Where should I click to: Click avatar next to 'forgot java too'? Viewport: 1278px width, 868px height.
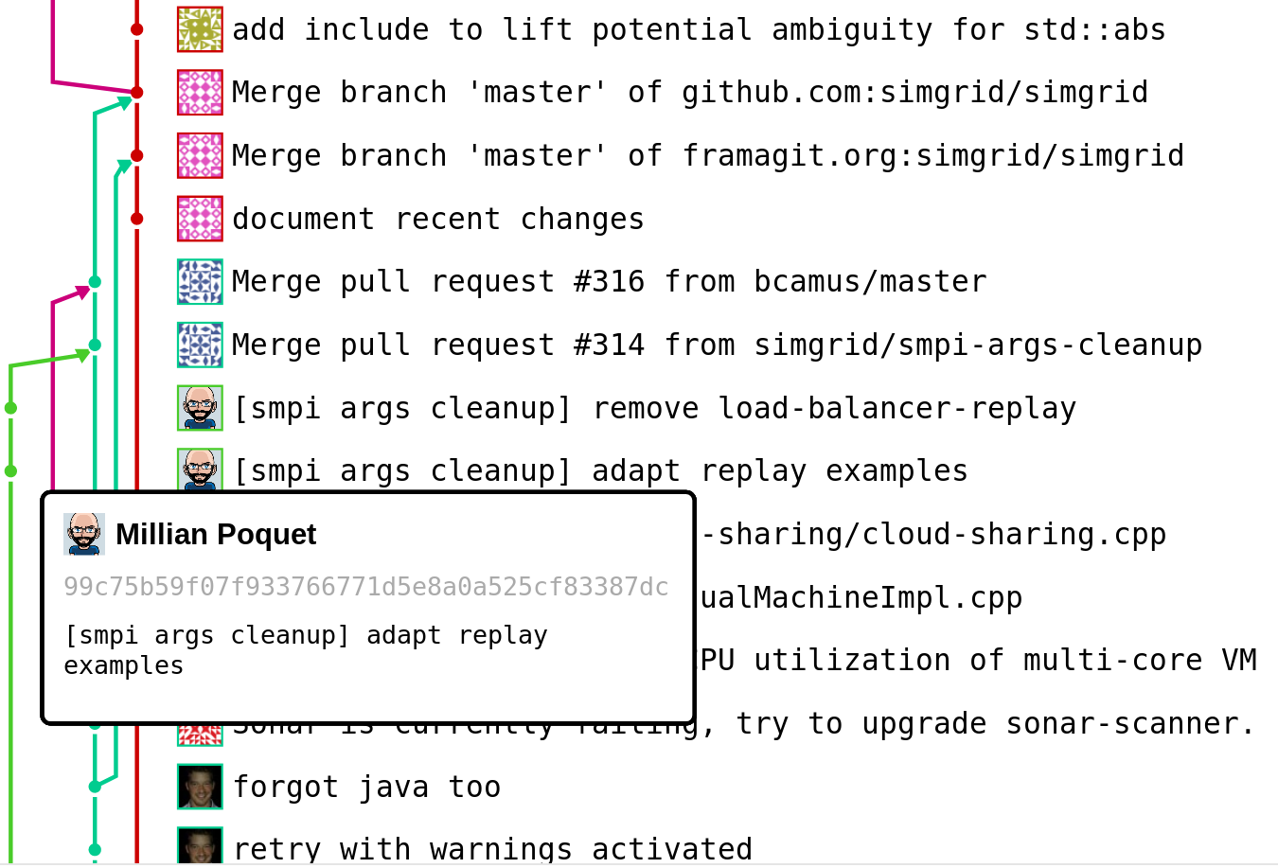pyautogui.click(x=200, y=787)
